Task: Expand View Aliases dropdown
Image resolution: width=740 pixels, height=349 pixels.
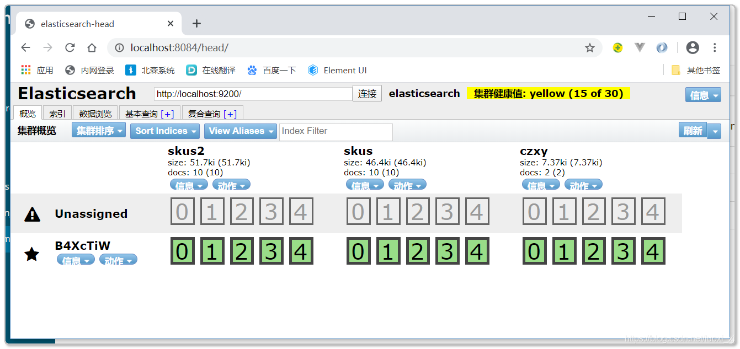Action: [x=240, y=131]
